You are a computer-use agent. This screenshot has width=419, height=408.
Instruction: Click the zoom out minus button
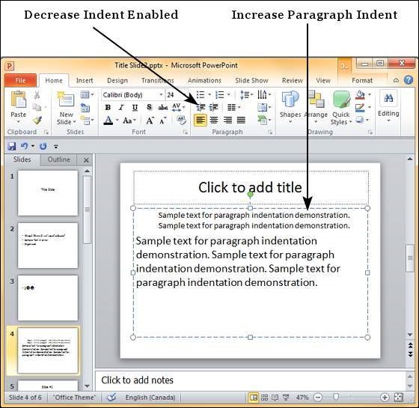pyautogui.click(x=318, y=398)
